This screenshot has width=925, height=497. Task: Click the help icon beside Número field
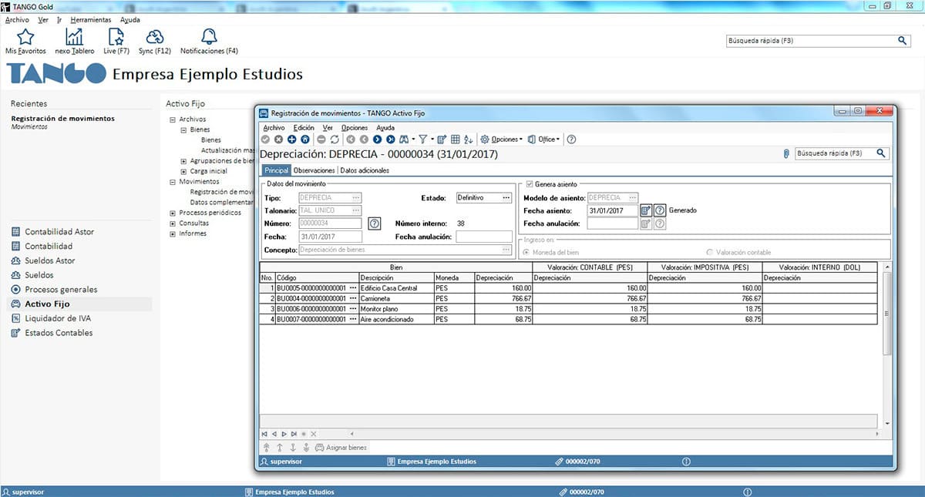click(x=375, y=223)
